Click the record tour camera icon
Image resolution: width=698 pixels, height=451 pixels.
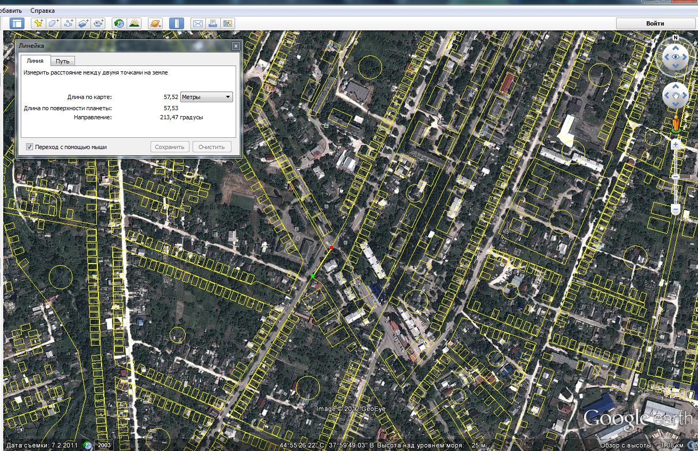[98, 23]
